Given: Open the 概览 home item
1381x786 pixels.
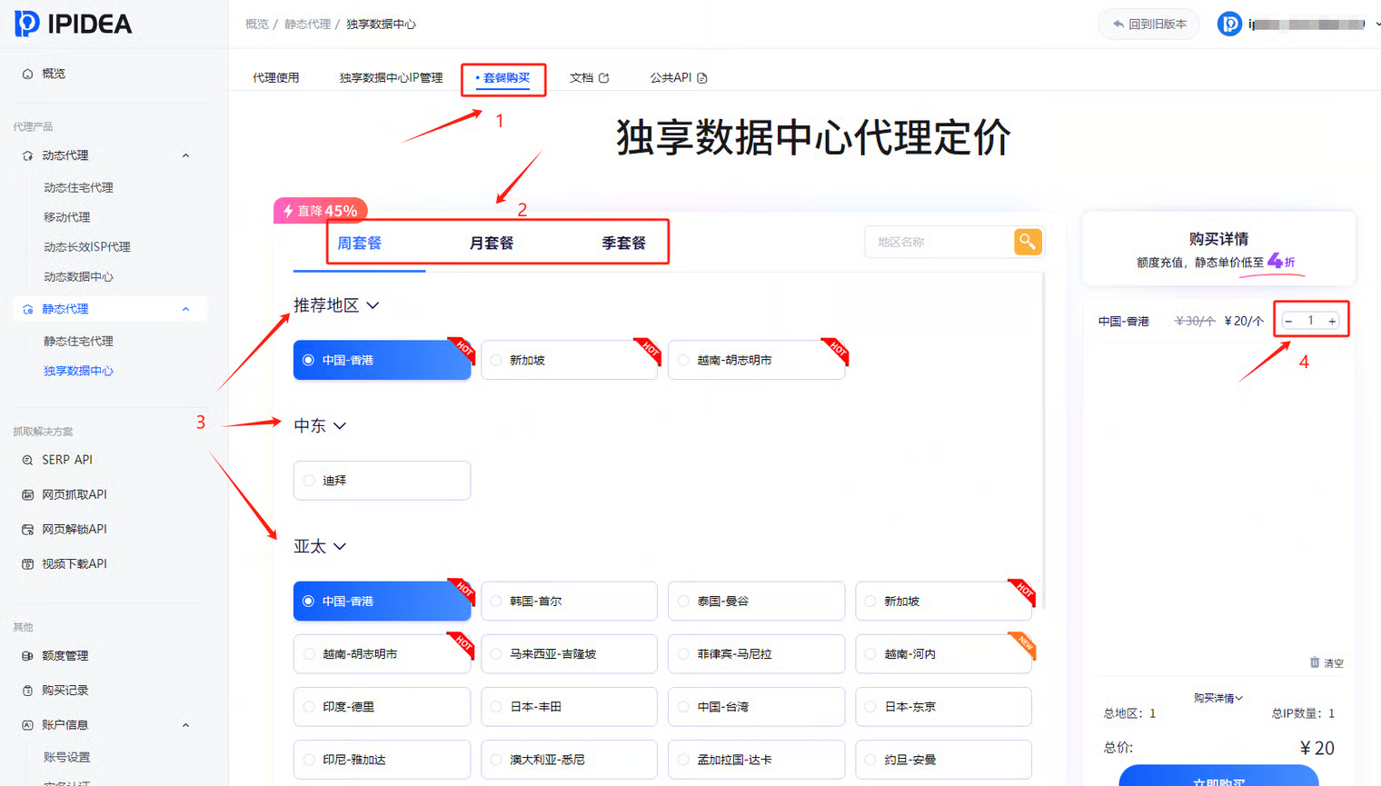Looking at the screenshot, I should pyautogui.click(x=53, y=74).
